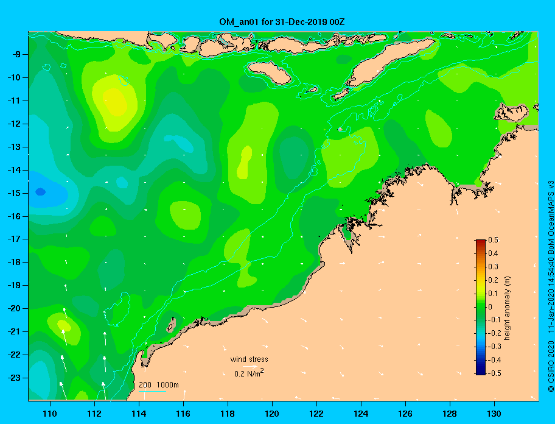Click longitude label 128 on the x-axis
The width and height of the screenshot is (555, 424).
tap(450, 414)
